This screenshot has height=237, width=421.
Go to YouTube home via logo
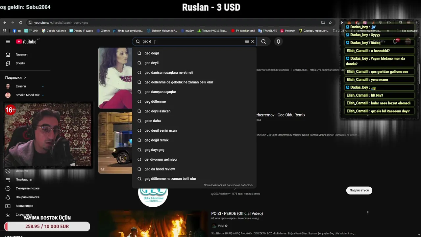pyautogui.click(x=26, y=41)
